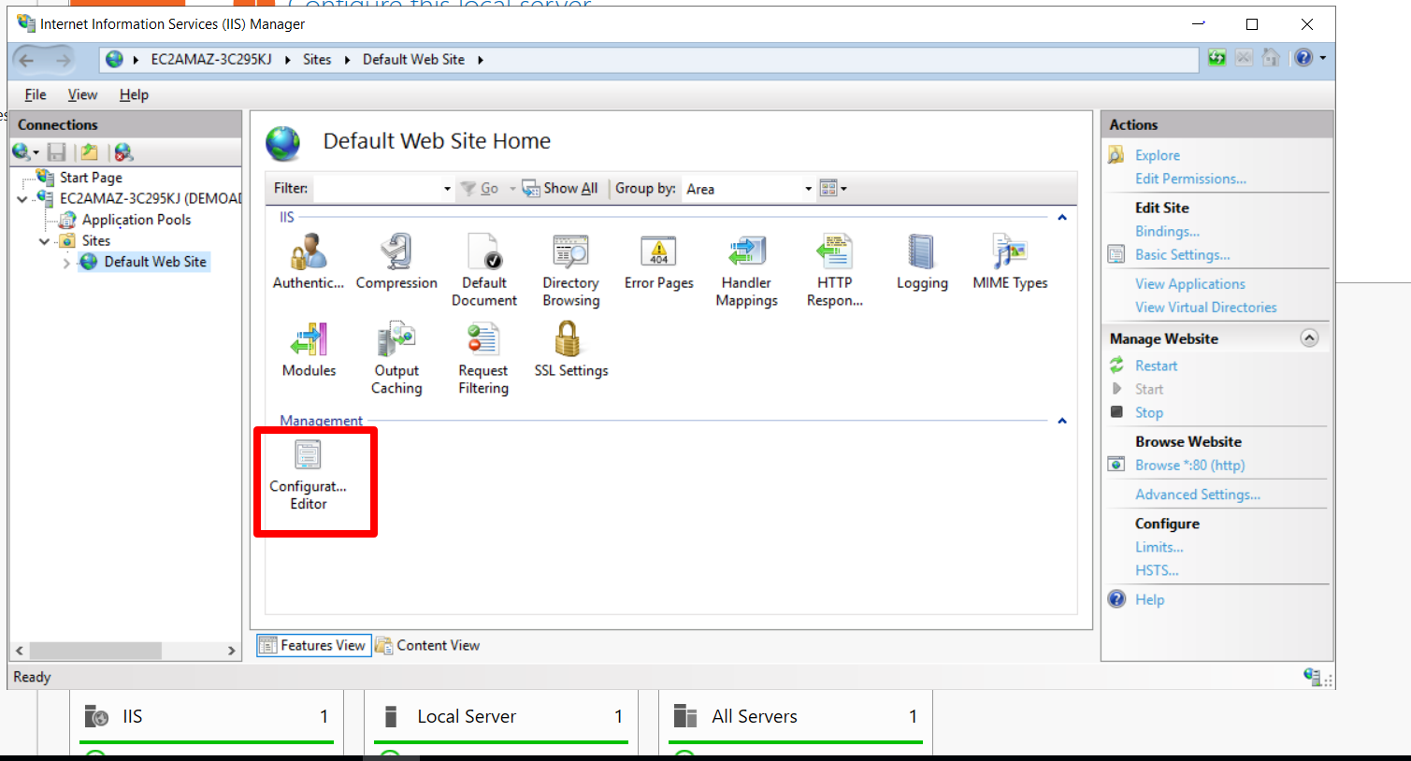1411x761 pixels.
Task: Click Edit Permissions link
Action: click(1190, 179)
